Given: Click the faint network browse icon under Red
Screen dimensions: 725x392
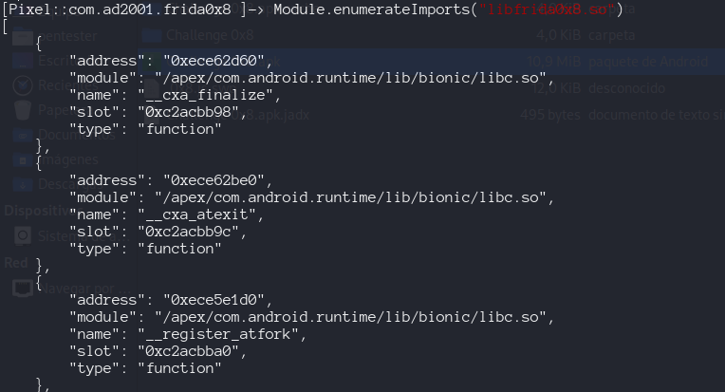Looking at the screenshot, I should (x=22, y=286).
